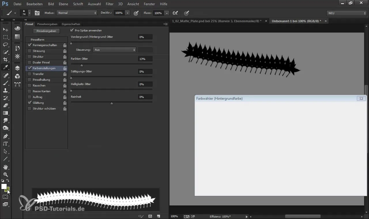369x219 pixels.
Task: Select the Move tool
Action: click(5, 29)
